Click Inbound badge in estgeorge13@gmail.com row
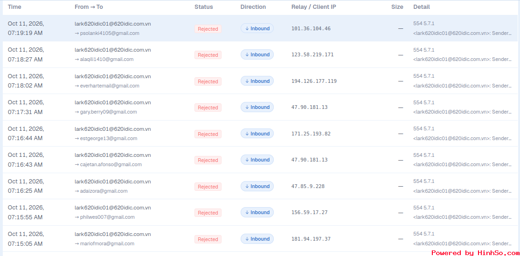The image size is (520, 256). 257,134
